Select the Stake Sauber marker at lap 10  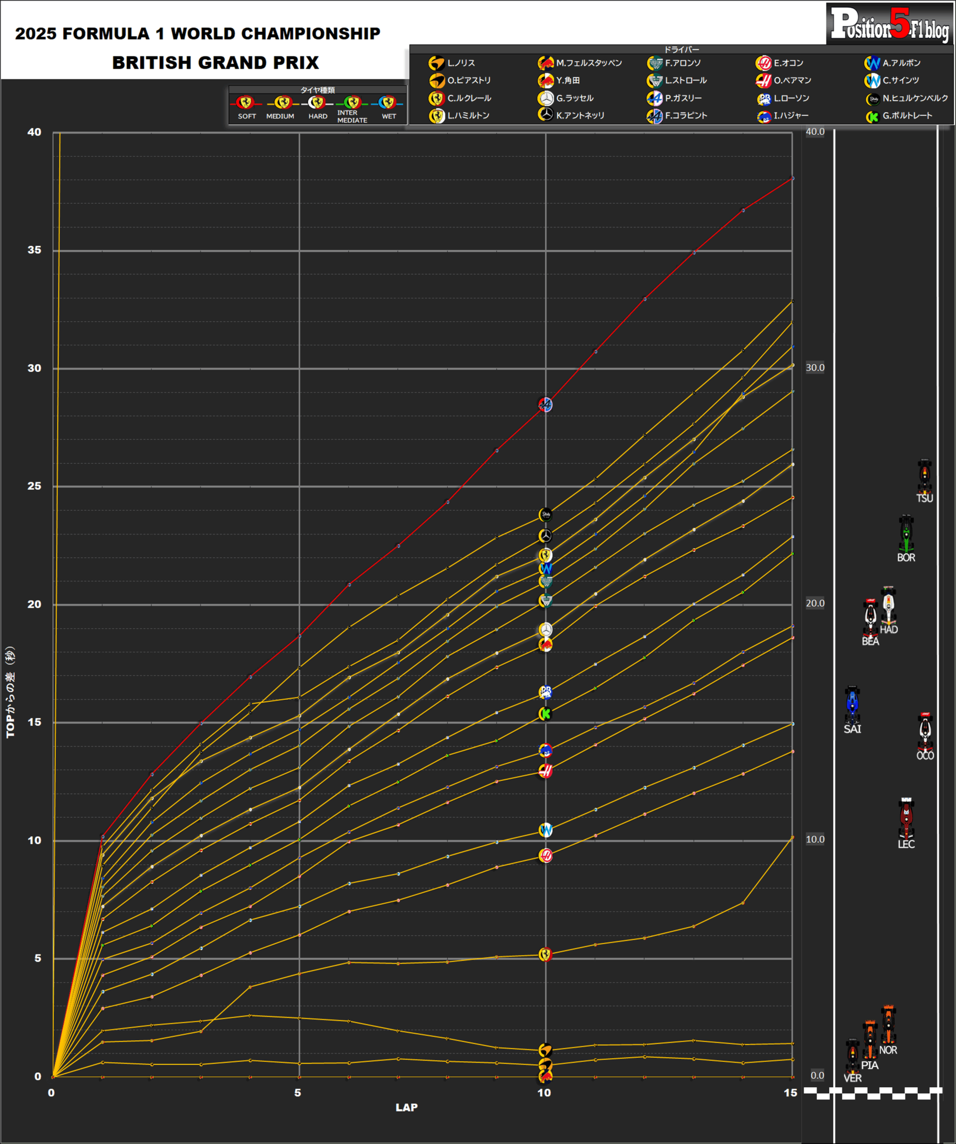pos(545,514)
